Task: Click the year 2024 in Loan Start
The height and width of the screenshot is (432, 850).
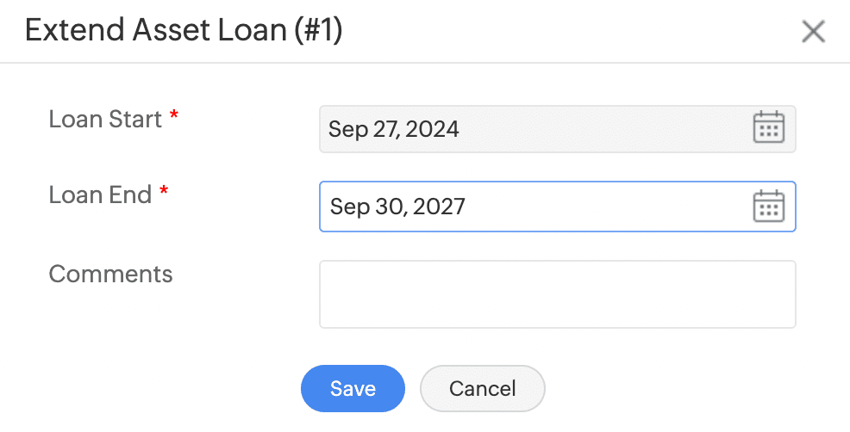Action: 432,130
